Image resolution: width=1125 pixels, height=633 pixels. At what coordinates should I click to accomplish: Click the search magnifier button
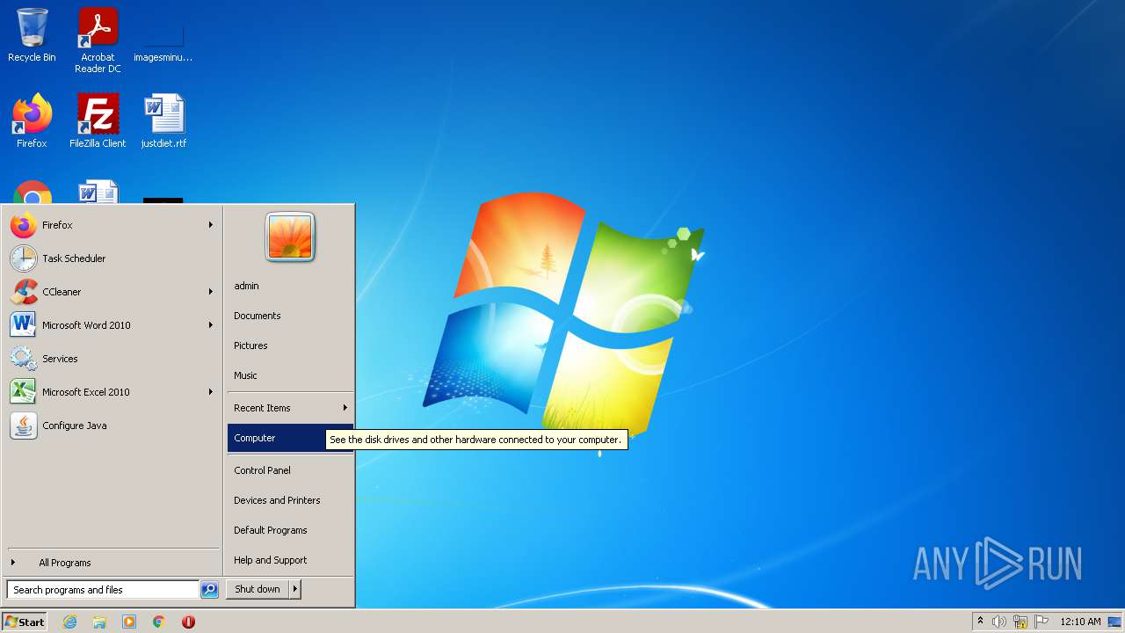209,590
